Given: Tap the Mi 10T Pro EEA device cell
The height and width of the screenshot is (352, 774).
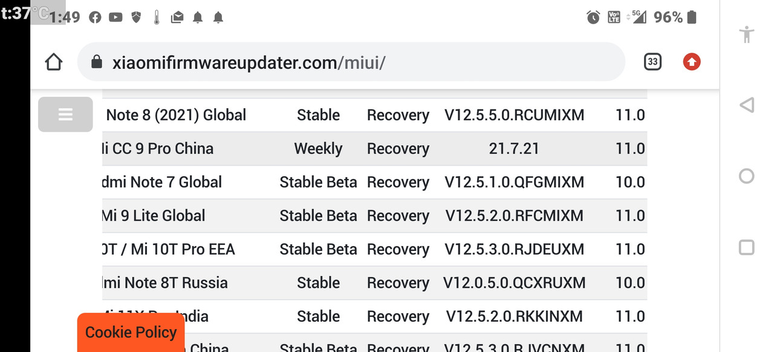Looking at the screenshot, I should tap(169, 249).
